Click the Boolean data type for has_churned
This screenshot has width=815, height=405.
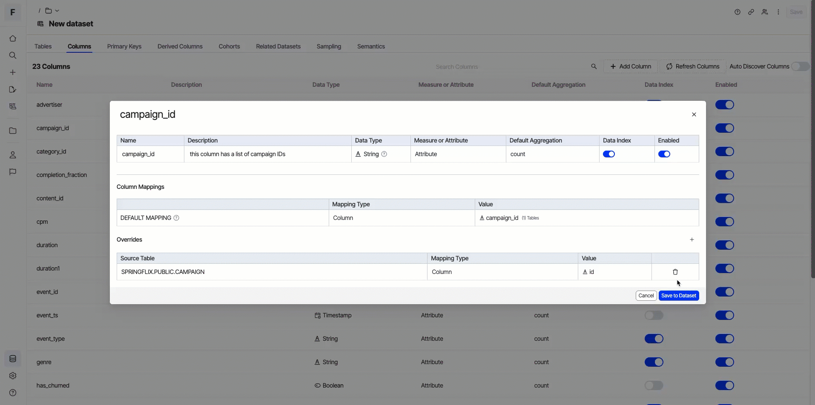point(329,385)
